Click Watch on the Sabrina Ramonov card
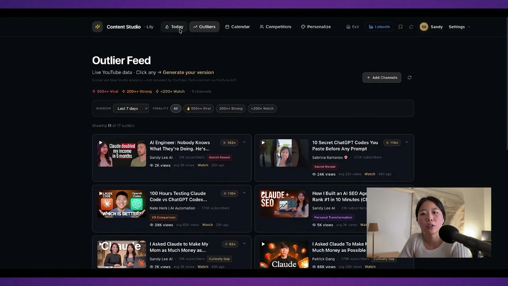The image size is (508, 286). point(370,174)
